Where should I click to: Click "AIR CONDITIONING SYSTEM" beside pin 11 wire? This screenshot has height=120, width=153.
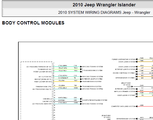(x=92, y=89)
